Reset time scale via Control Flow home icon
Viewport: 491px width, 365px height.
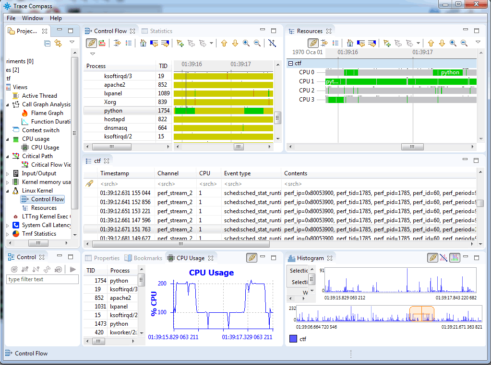click(x=143, y=43)
